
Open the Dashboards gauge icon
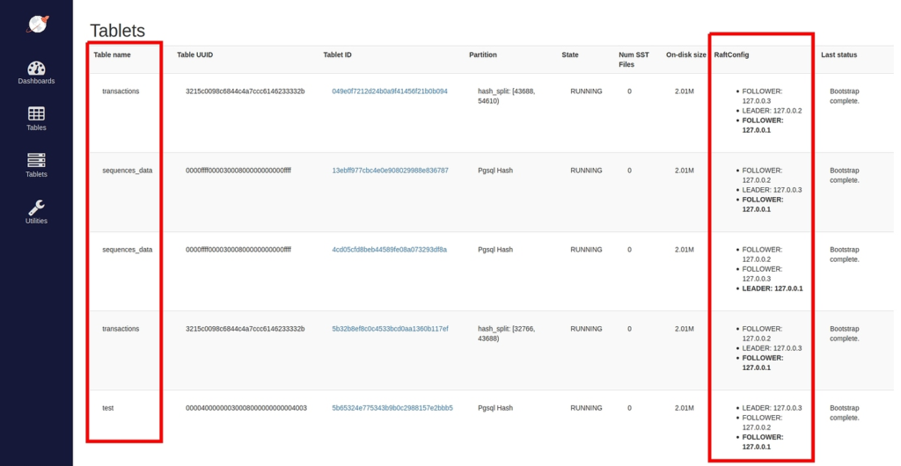[36, 68]
